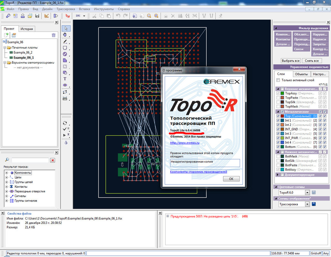Toggle Int 1 layer visibility checkbox
The height and width of the screenshot is (257, 331).
(x=278, y=120)
